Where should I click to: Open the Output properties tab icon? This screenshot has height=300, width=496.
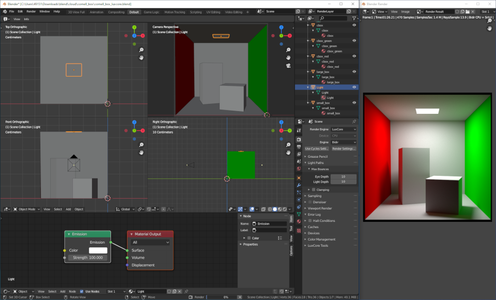click(x=299, y=147)
